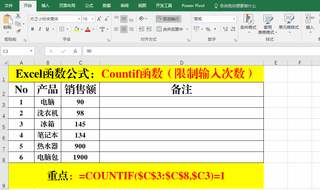Apply the yellow fill color
This screenshot has height=190, width=320.
click(76, 29)
